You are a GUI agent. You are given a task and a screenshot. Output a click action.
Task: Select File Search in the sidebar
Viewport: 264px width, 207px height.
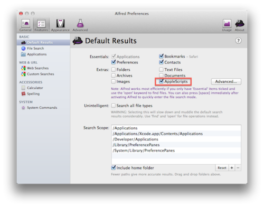(35, 49)
